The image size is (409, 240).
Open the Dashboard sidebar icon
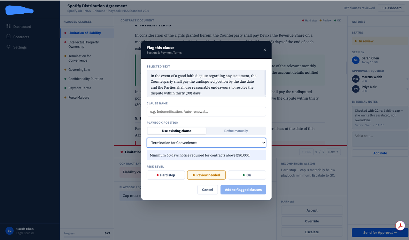[x=9, y=26]
